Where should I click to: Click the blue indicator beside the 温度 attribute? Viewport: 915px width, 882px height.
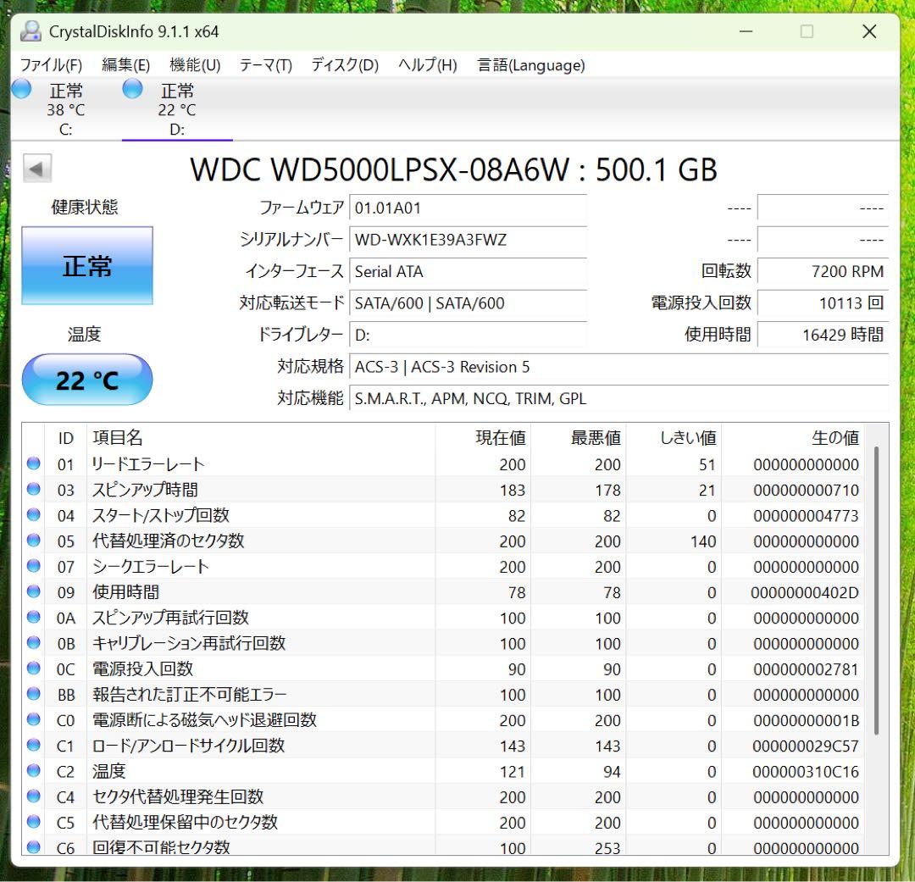point(33,771)
